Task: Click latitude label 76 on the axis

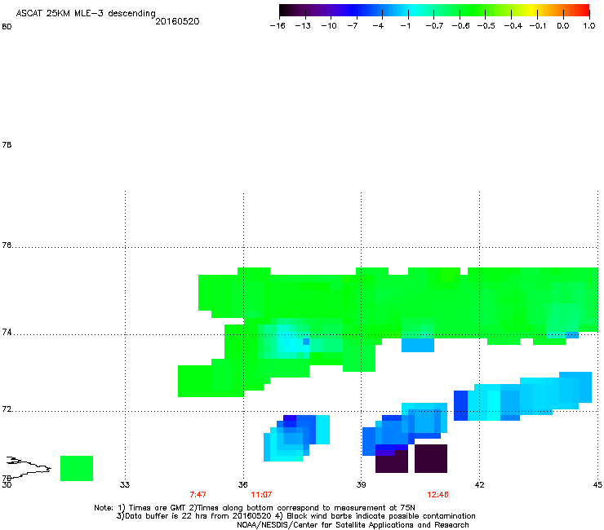Action: tap(7, 245)
